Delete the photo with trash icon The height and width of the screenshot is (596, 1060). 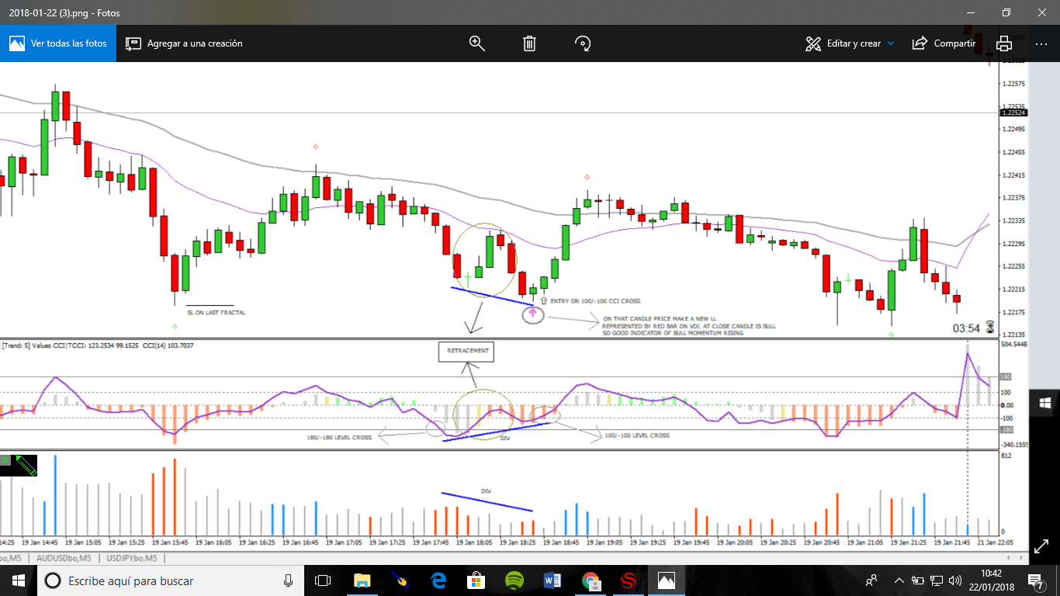tap(529, 43)
